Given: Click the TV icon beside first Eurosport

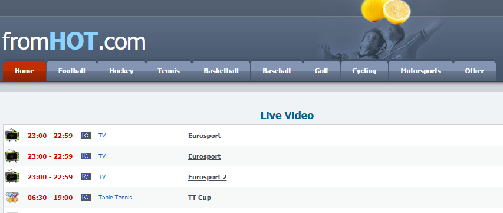Looking at the screenshot, I should [x=12, y=135].
